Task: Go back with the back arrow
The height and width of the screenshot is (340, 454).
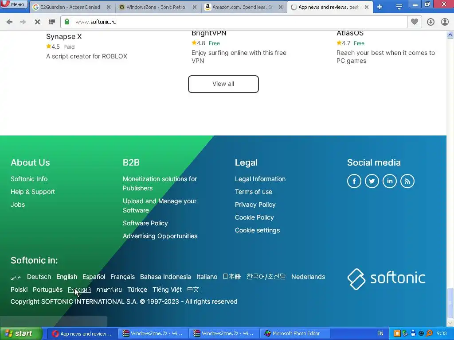Action: (x=9, y=22)
